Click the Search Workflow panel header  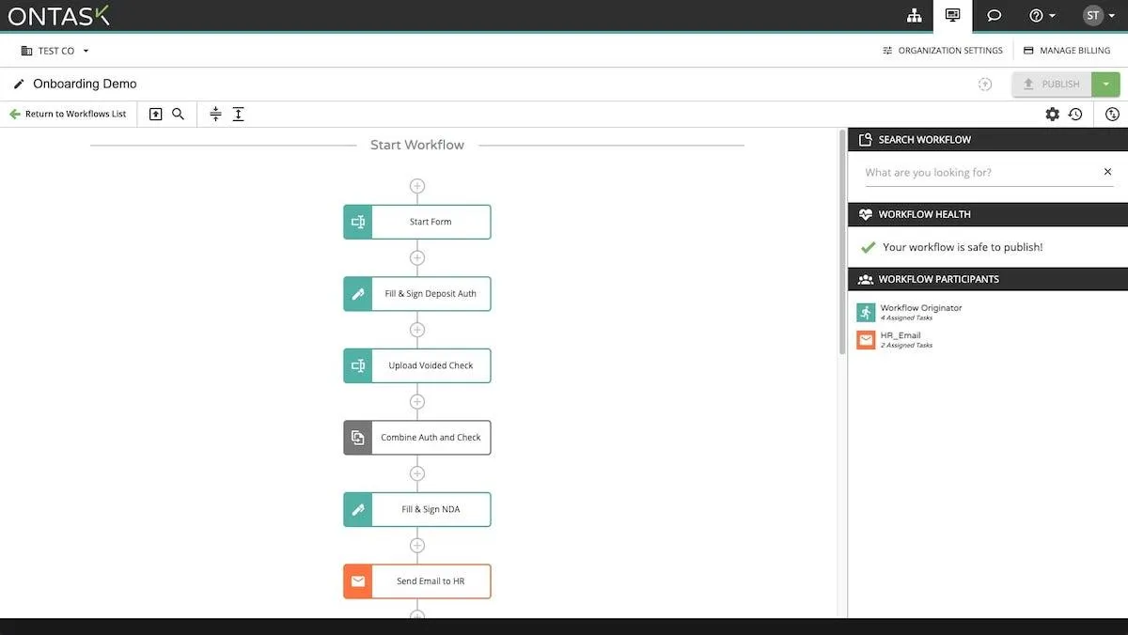click(x=988, y=139)
